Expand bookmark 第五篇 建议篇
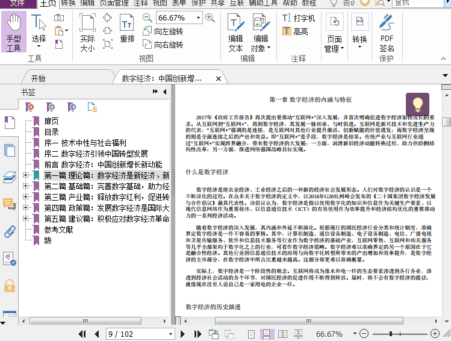This screenshot has width=451, height=341. tap(26, 219)
